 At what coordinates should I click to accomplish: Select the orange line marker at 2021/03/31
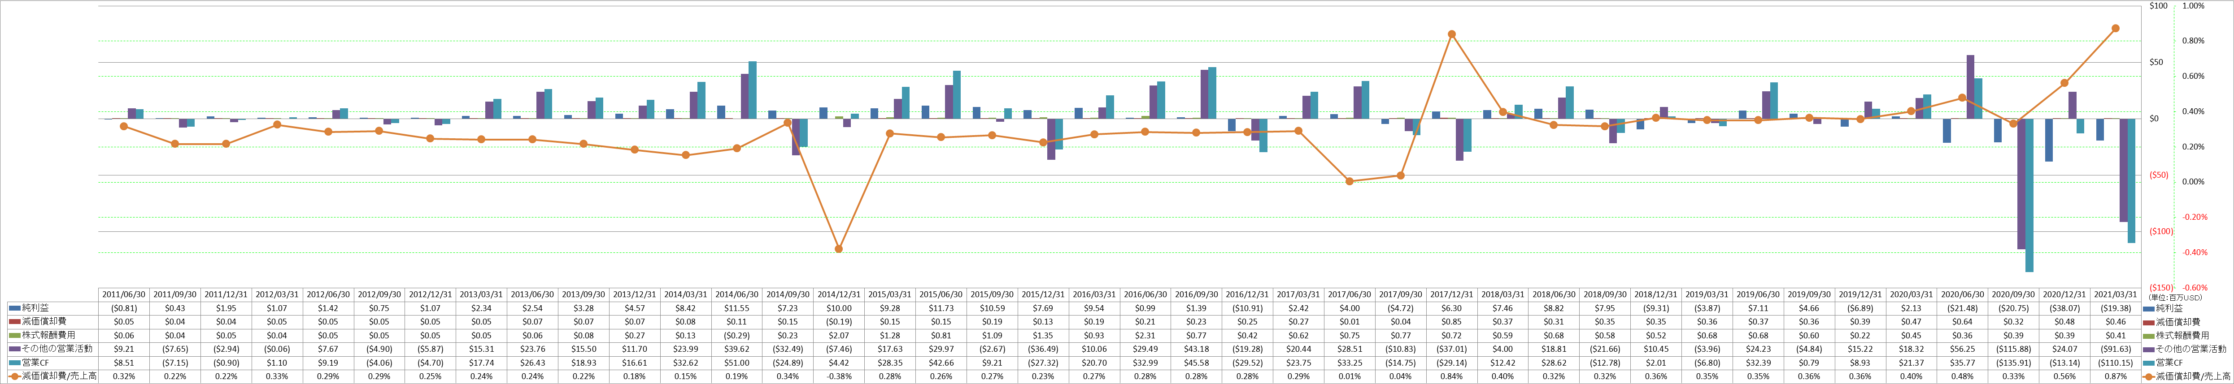[2115, 29]
